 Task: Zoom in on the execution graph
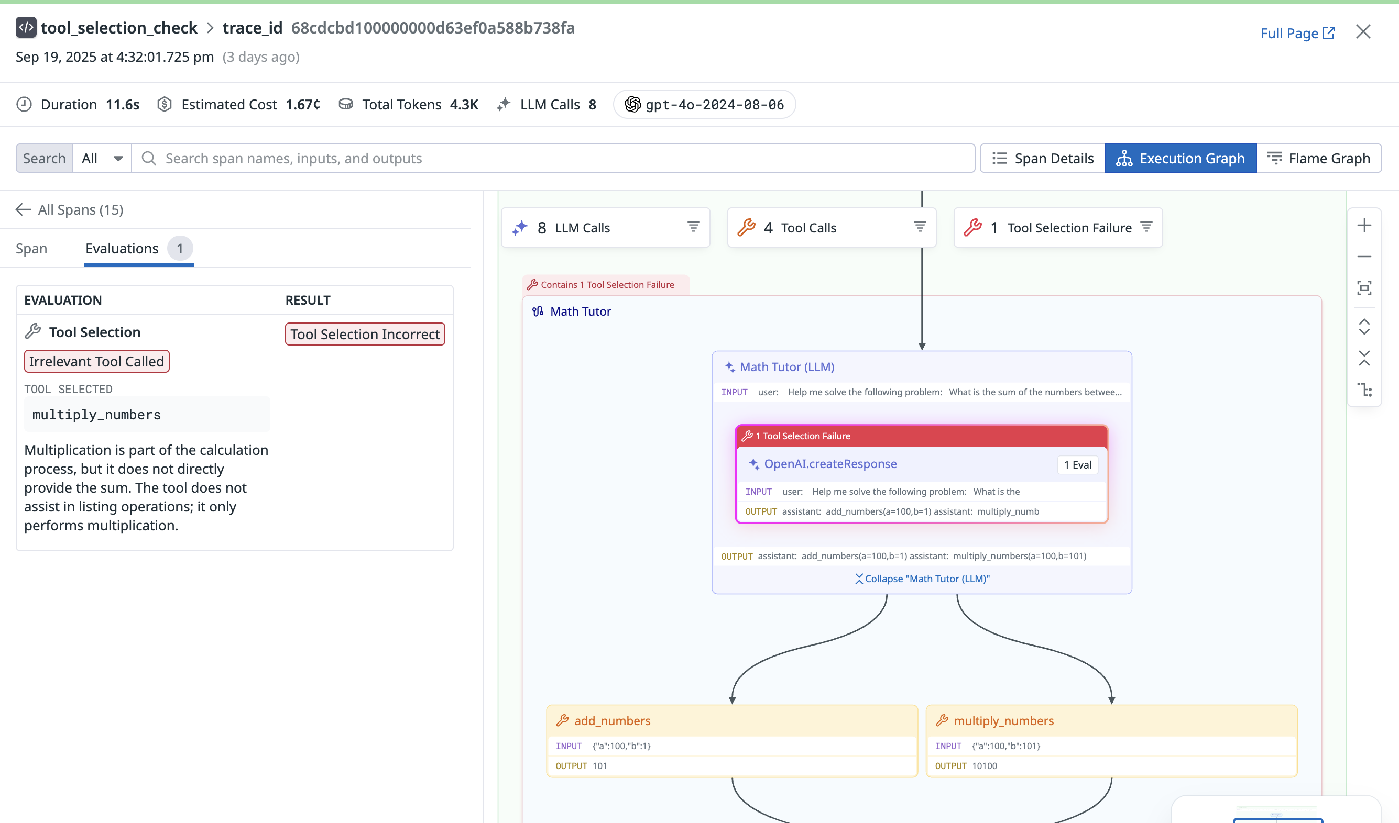click(x=1364, y=225)
